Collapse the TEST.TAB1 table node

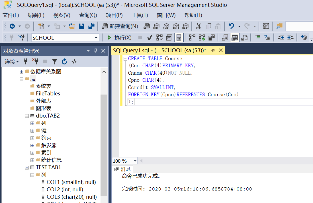pos(27,168)
